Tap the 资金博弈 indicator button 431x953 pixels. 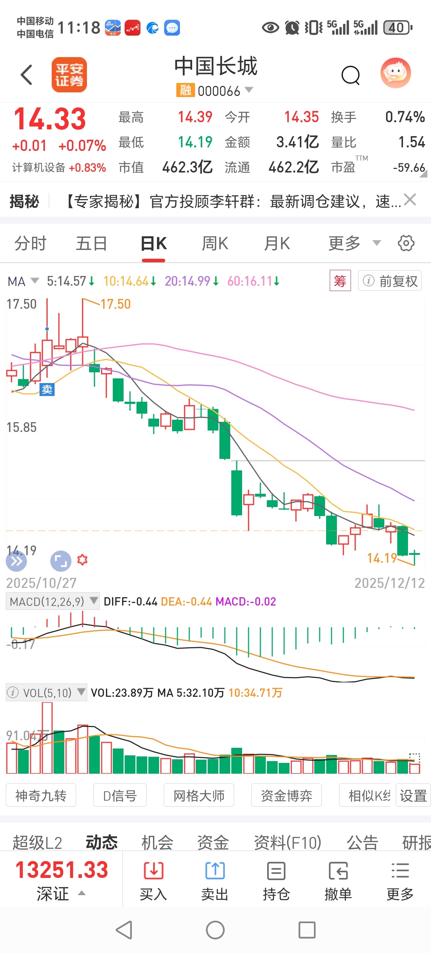coord(287,795)
